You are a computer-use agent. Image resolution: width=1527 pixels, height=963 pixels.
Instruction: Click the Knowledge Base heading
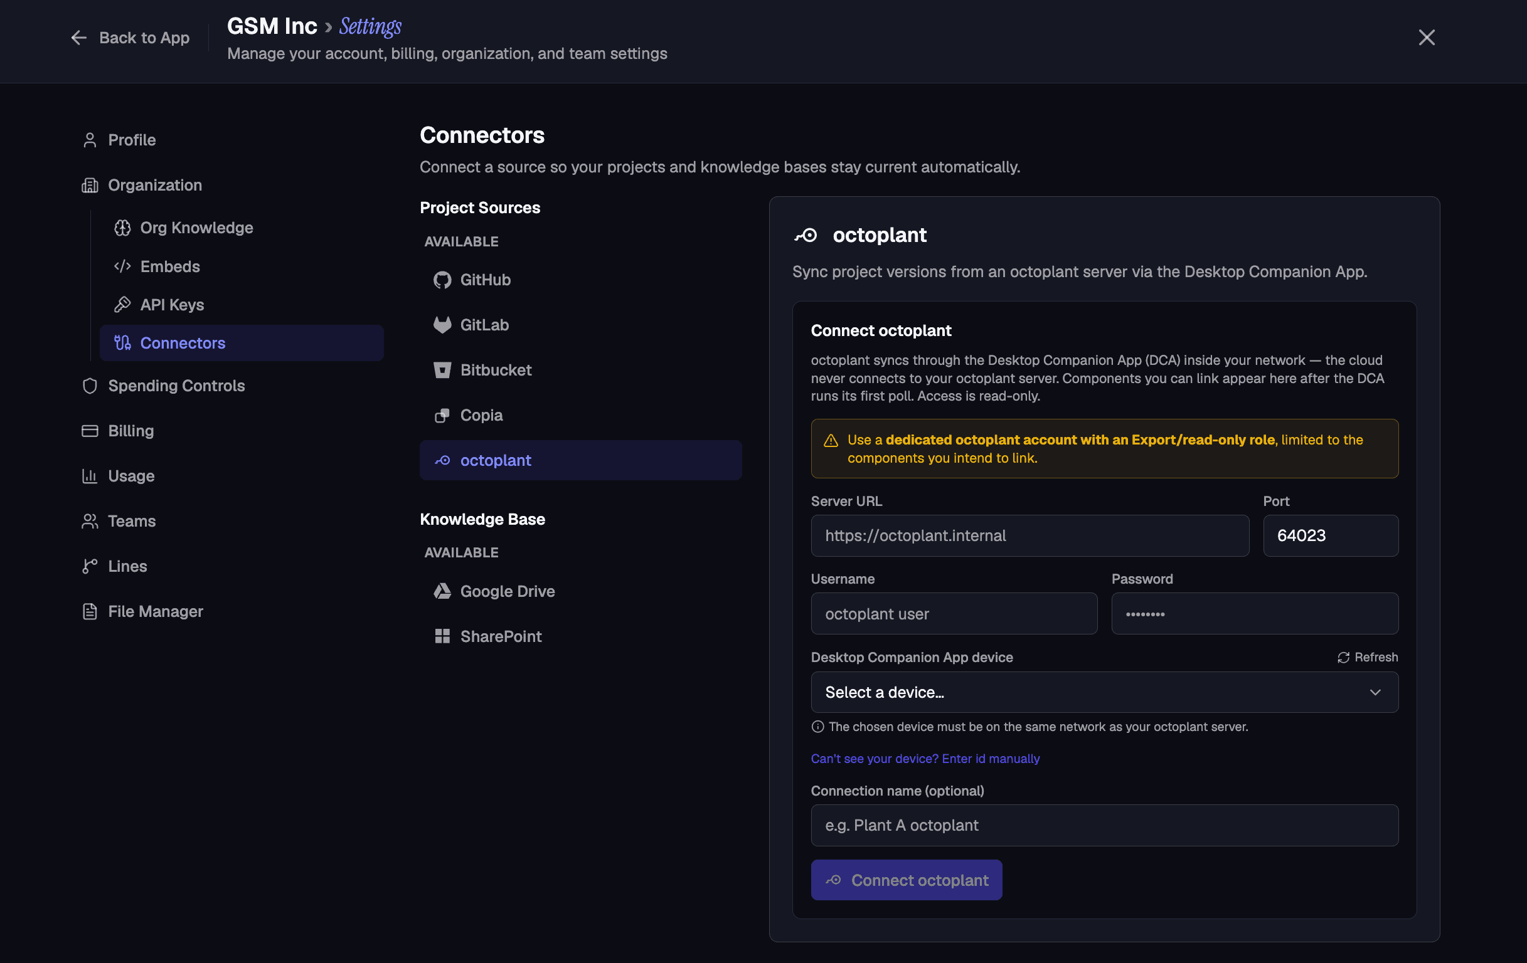tap(482, 520)
